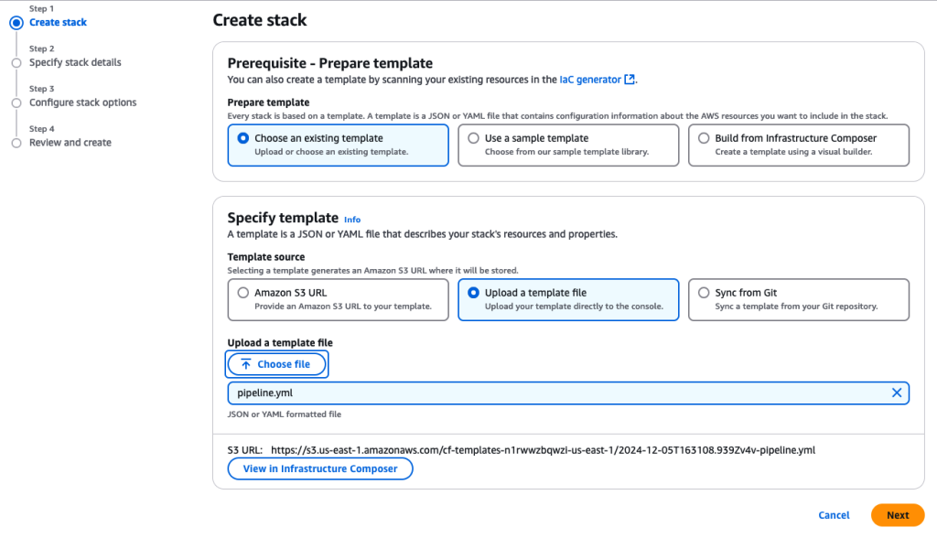Click the Step 3 Configure stack options circle
Image resolution: width=937 pixels, height=538 pixels.
click(16, 102)
